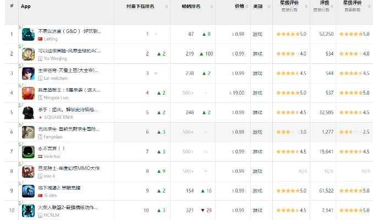Open the 可以这很冒险 app title link
This screenshot has height=220, width=373.
[70, 51]
